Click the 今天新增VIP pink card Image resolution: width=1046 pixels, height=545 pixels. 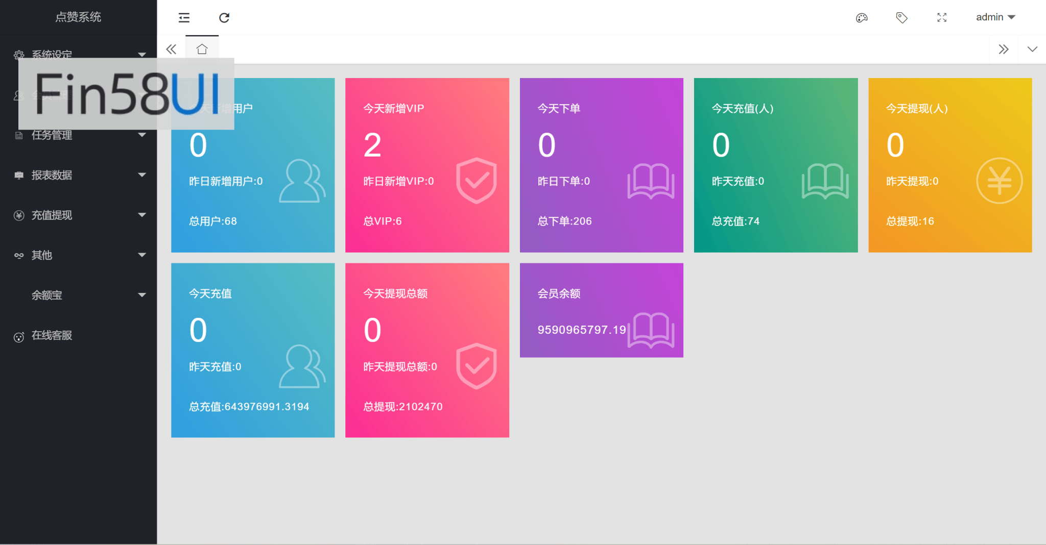point(427,165)
